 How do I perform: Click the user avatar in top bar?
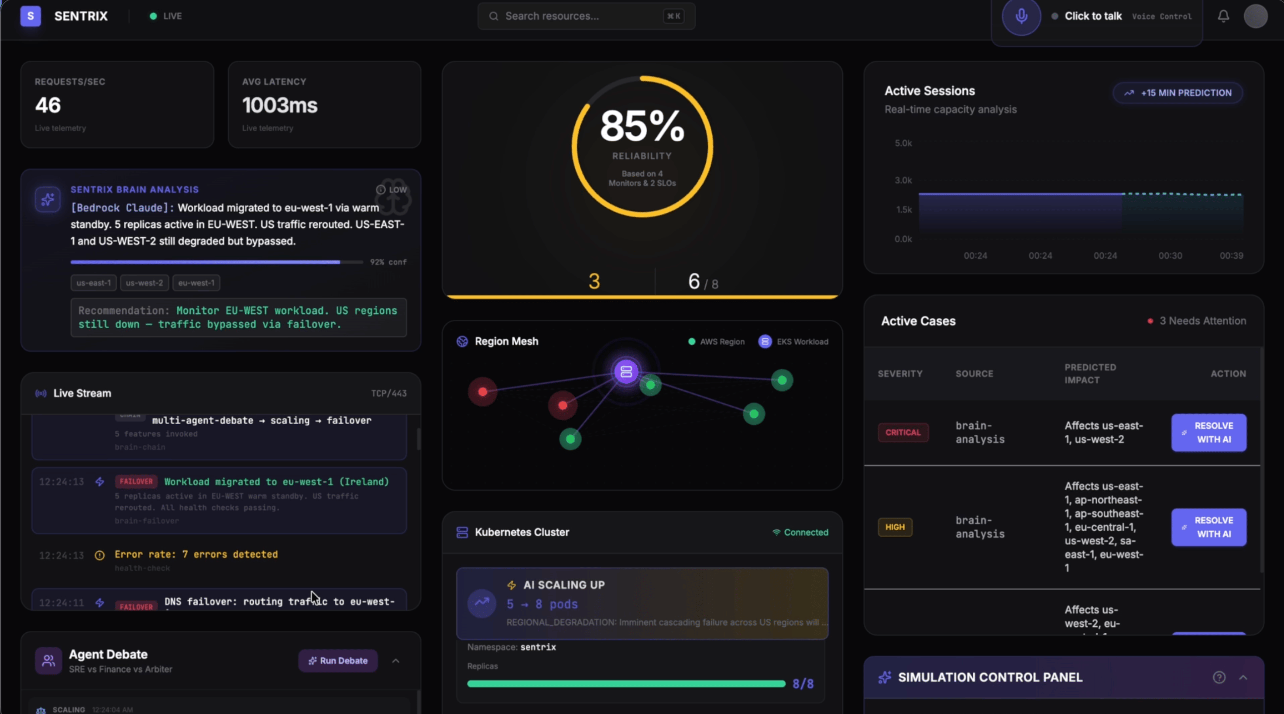pos(1255,17)
